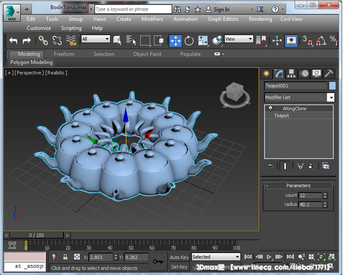Click the Teapot001 object color swatch
The height and width of the screenshot is (275, 343).
point(332,86)
